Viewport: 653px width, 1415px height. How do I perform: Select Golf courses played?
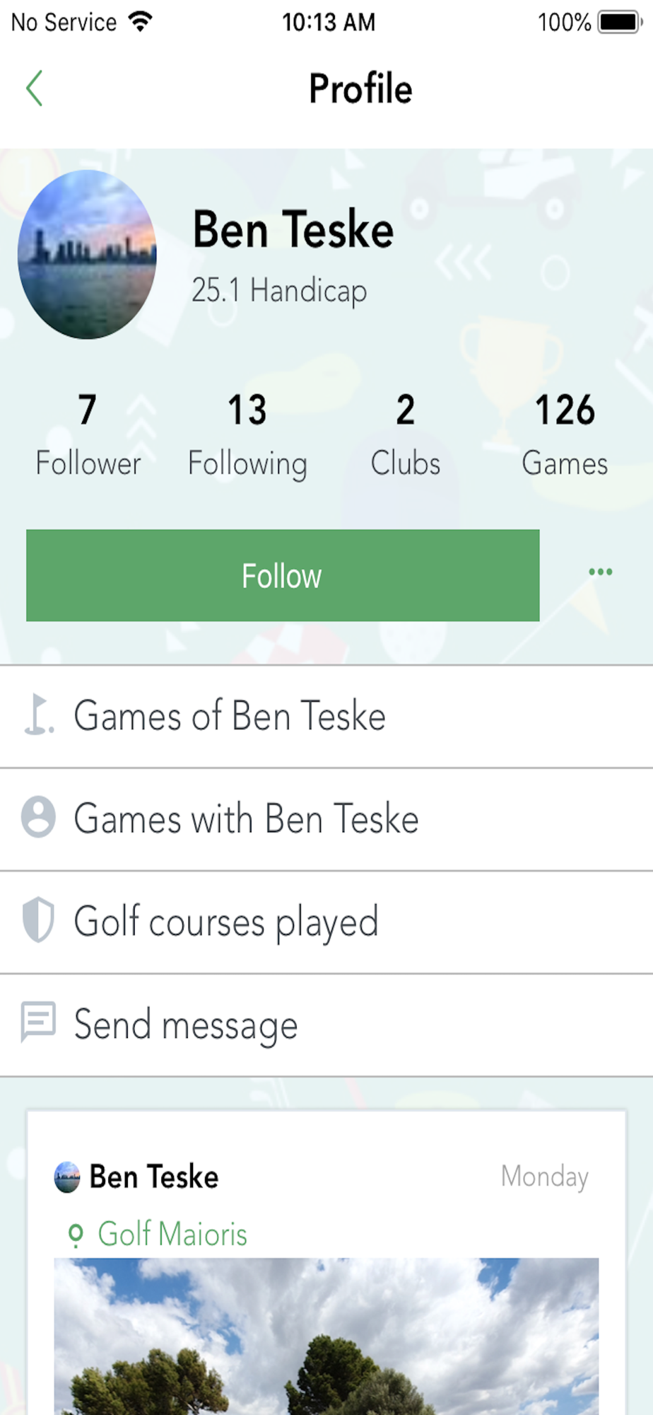(x=226, y=922)
